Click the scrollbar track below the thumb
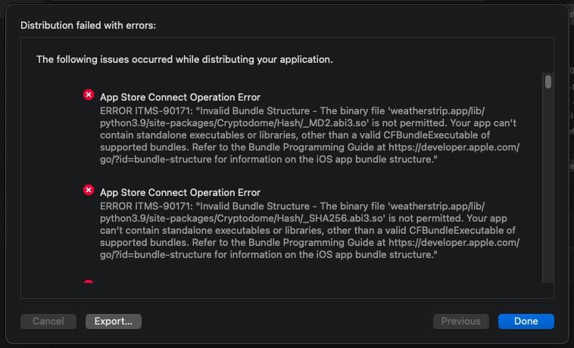Viewport: 574px width, 348px height. point(547,189)
